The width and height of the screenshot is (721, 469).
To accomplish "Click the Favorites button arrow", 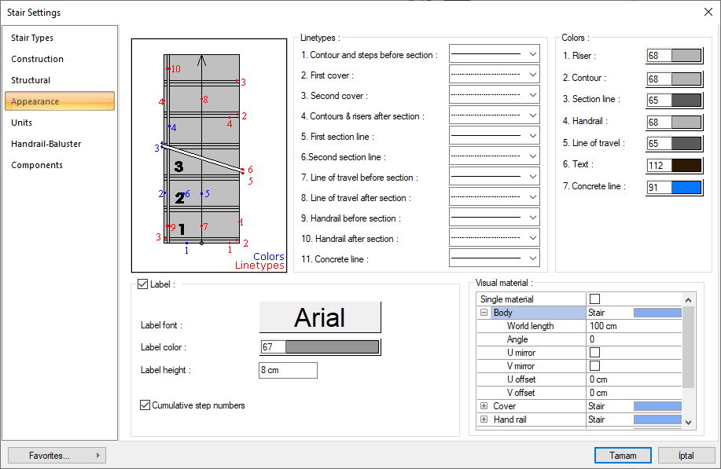I will 97,455.
